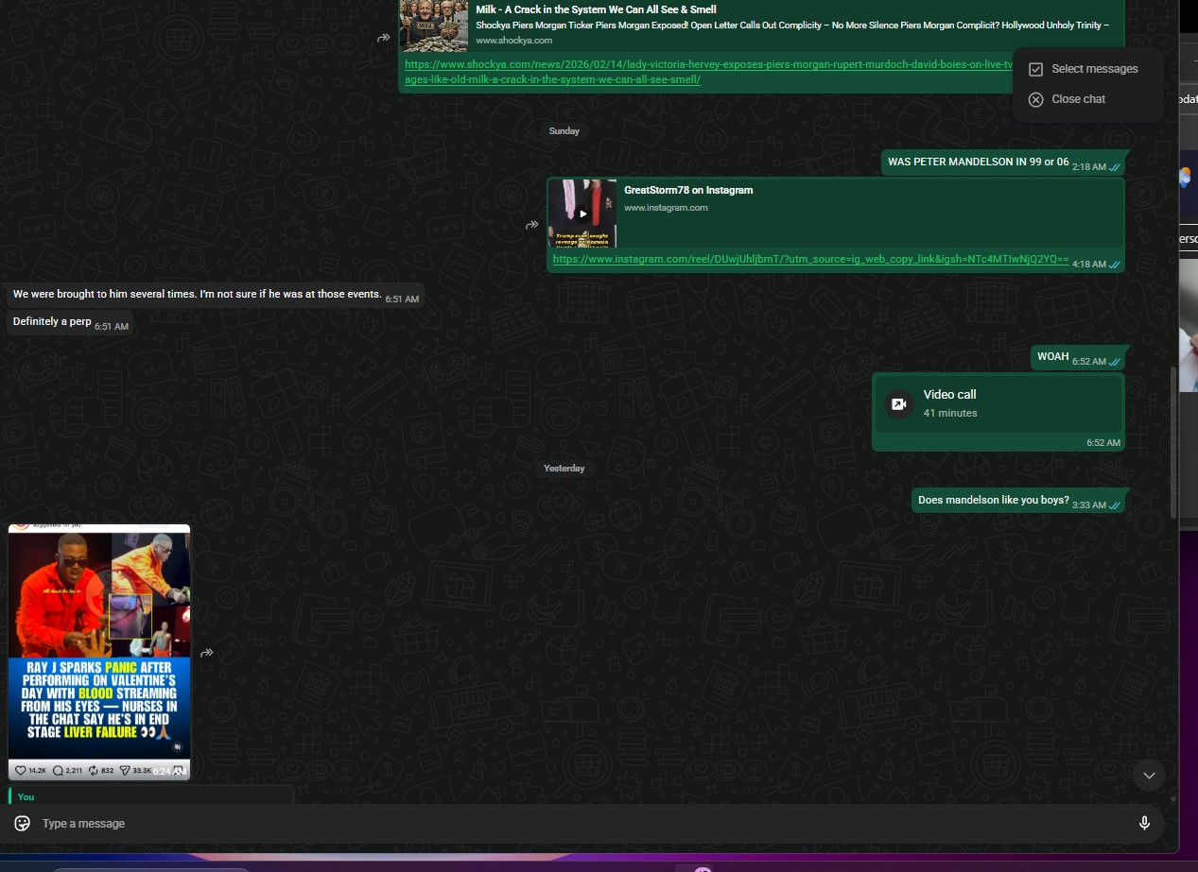1198x872 pixels.
Task: Click the video call camera icon
Action: coord(898,404)
